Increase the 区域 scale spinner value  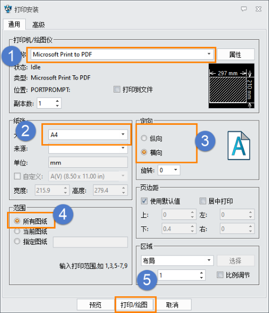click(x=202, y=273)
